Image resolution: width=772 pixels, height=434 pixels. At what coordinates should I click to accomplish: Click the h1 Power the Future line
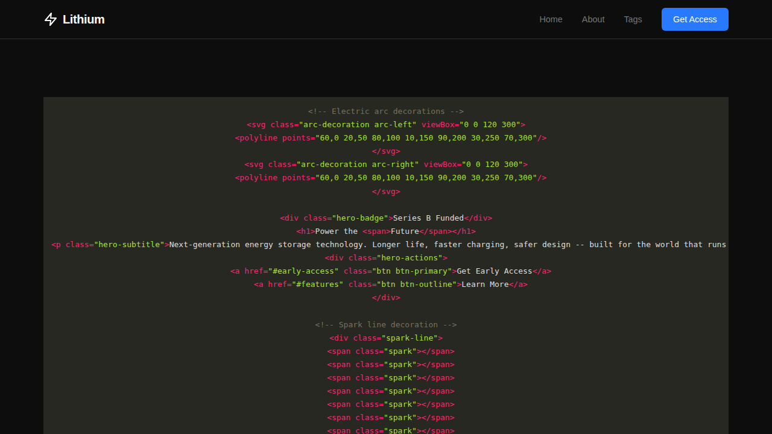pos(386,231)
